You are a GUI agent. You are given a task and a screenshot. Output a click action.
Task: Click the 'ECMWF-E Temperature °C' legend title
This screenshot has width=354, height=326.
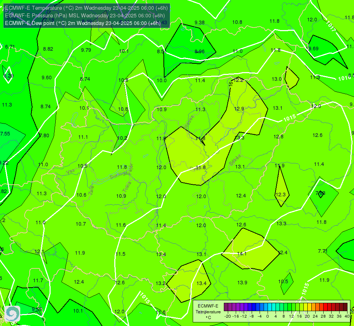coord(208,312)
